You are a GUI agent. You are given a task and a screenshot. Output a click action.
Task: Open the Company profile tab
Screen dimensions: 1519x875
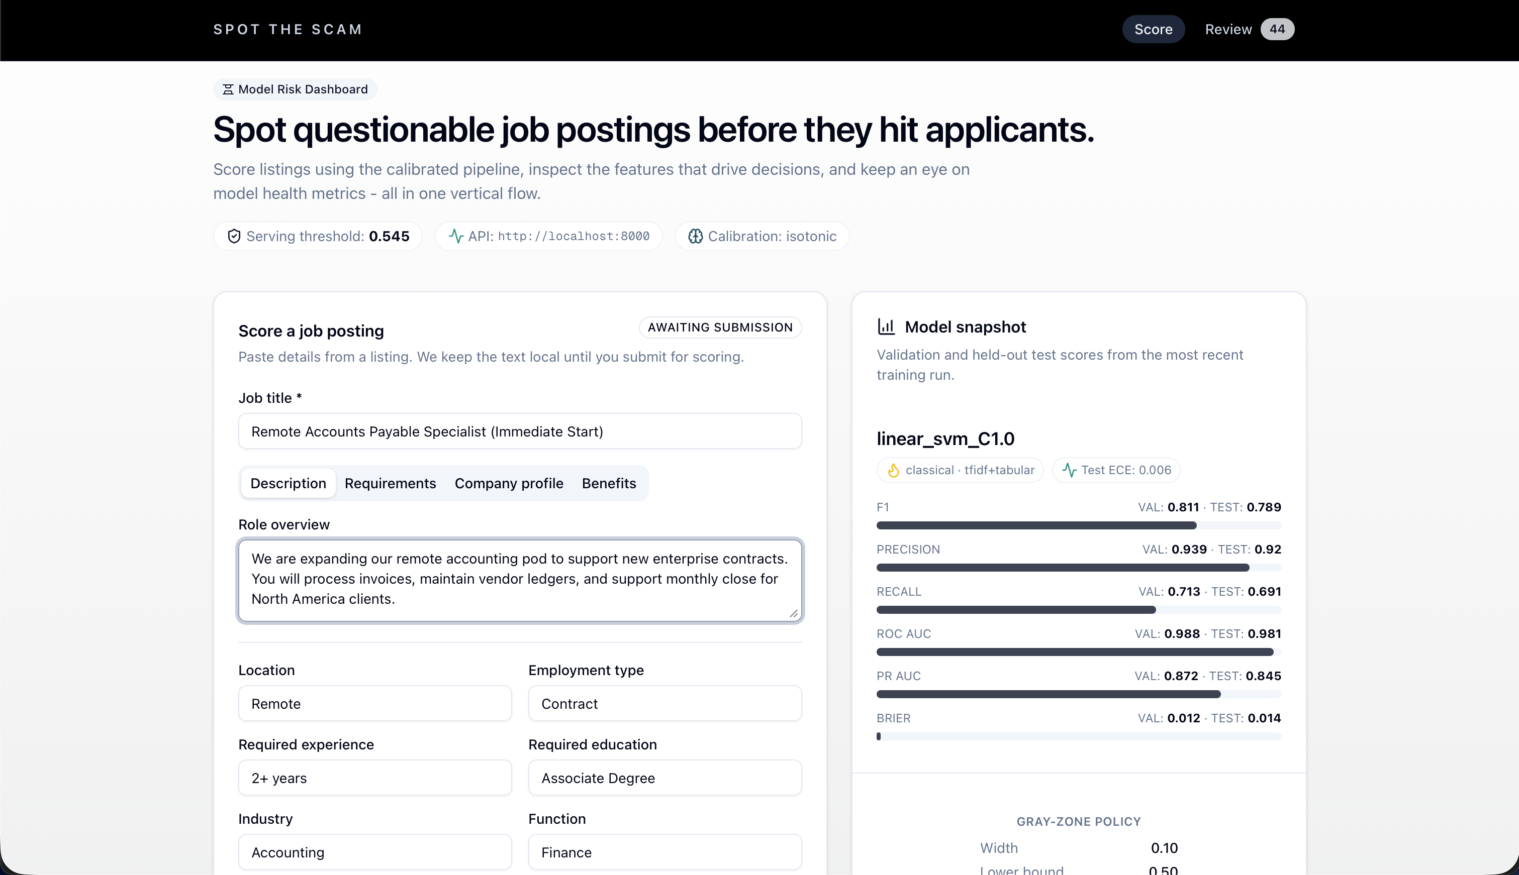[x=509, y=483]
